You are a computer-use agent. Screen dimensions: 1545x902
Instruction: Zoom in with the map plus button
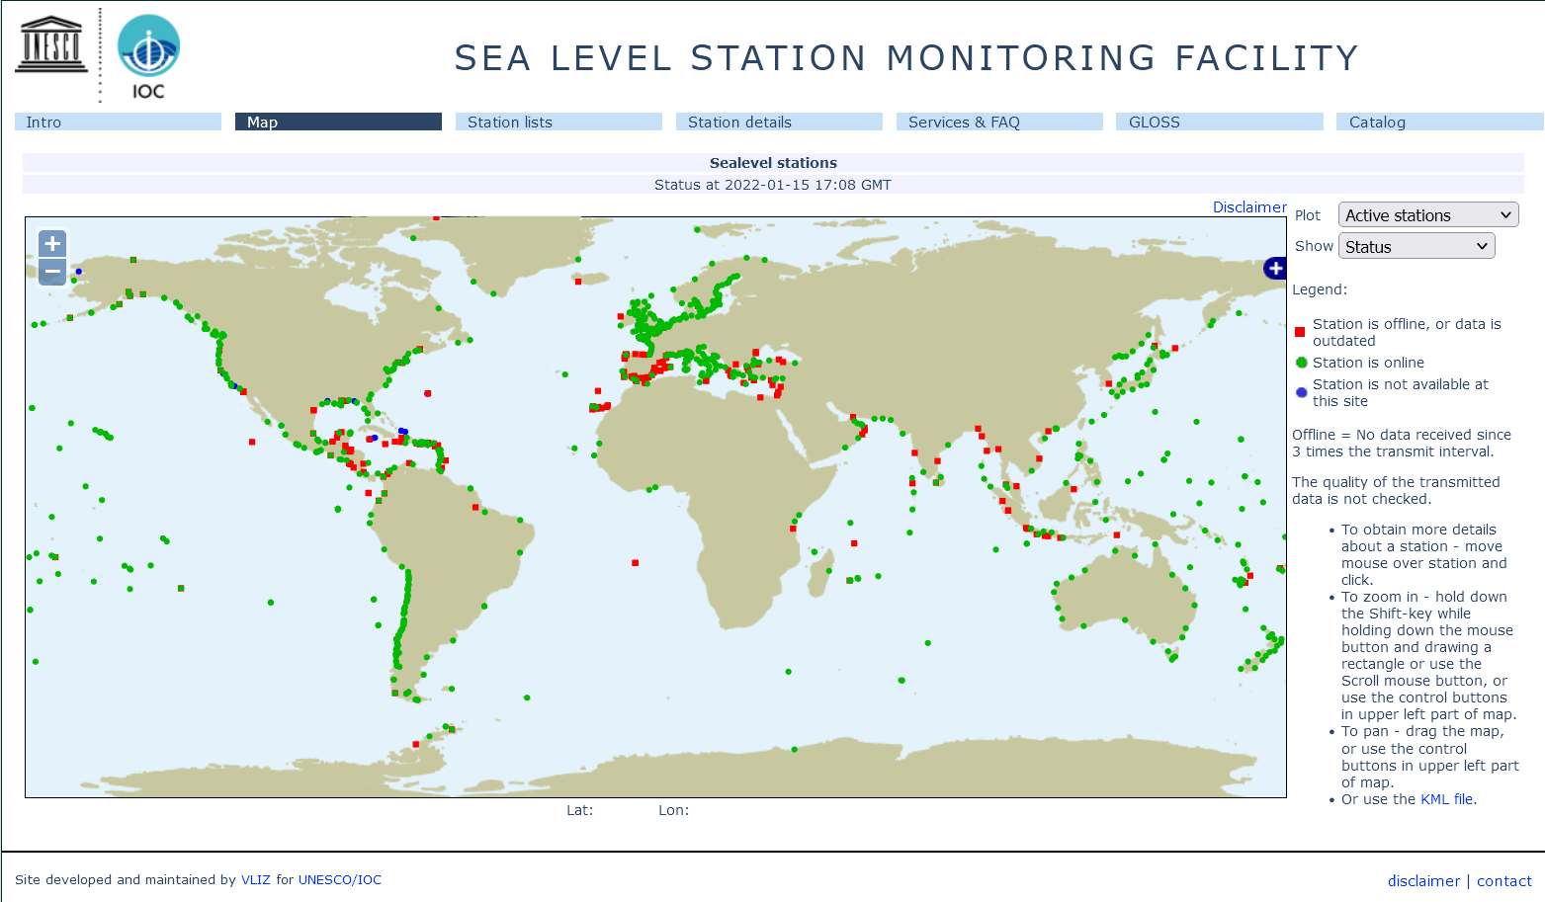[x=52, y=243]
